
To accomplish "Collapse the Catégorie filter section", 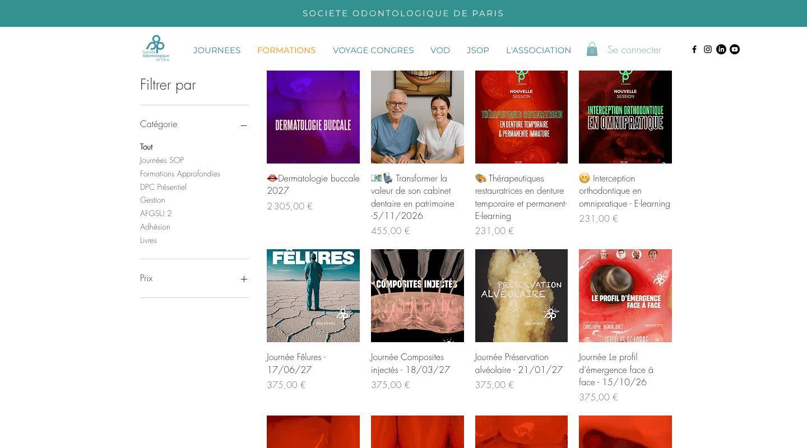I will 244,125.
